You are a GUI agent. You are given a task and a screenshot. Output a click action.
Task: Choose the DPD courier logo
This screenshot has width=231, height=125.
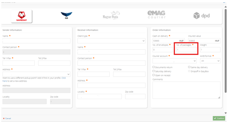[x=201, y=16]
